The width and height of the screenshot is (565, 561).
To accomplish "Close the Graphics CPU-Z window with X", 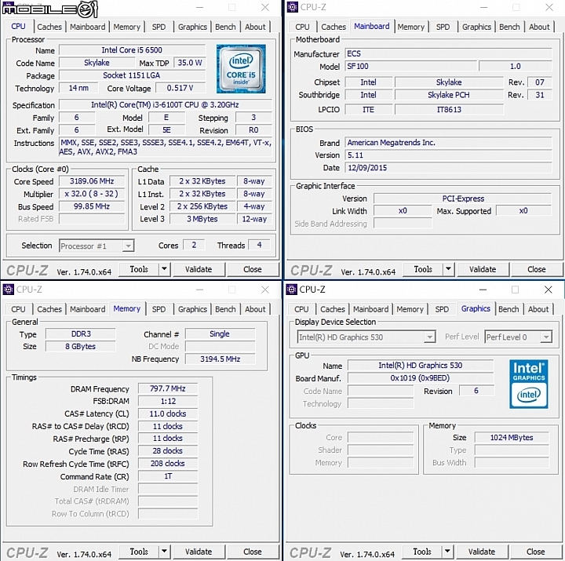I will [x=549, y=290].
